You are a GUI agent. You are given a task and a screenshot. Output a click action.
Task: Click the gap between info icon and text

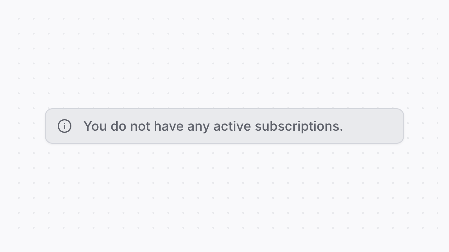pyautogui.click(x=78, y=126)
